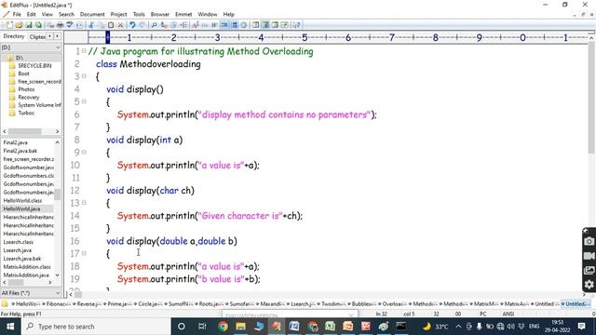Click the Cut scissors icon
The image size is (596, 335).
[x=91, y=25]
